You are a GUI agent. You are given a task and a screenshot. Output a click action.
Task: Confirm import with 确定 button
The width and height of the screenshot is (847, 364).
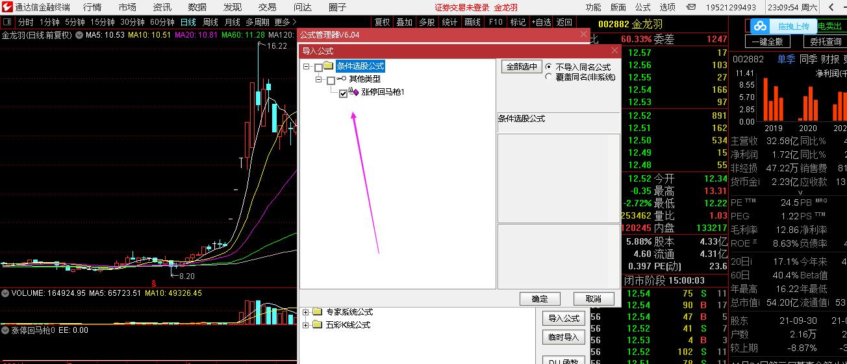[540, 299]
